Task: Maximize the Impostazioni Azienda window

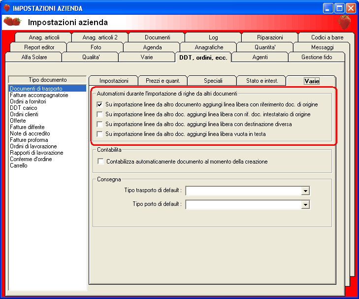Action: (x=339, y=8)
